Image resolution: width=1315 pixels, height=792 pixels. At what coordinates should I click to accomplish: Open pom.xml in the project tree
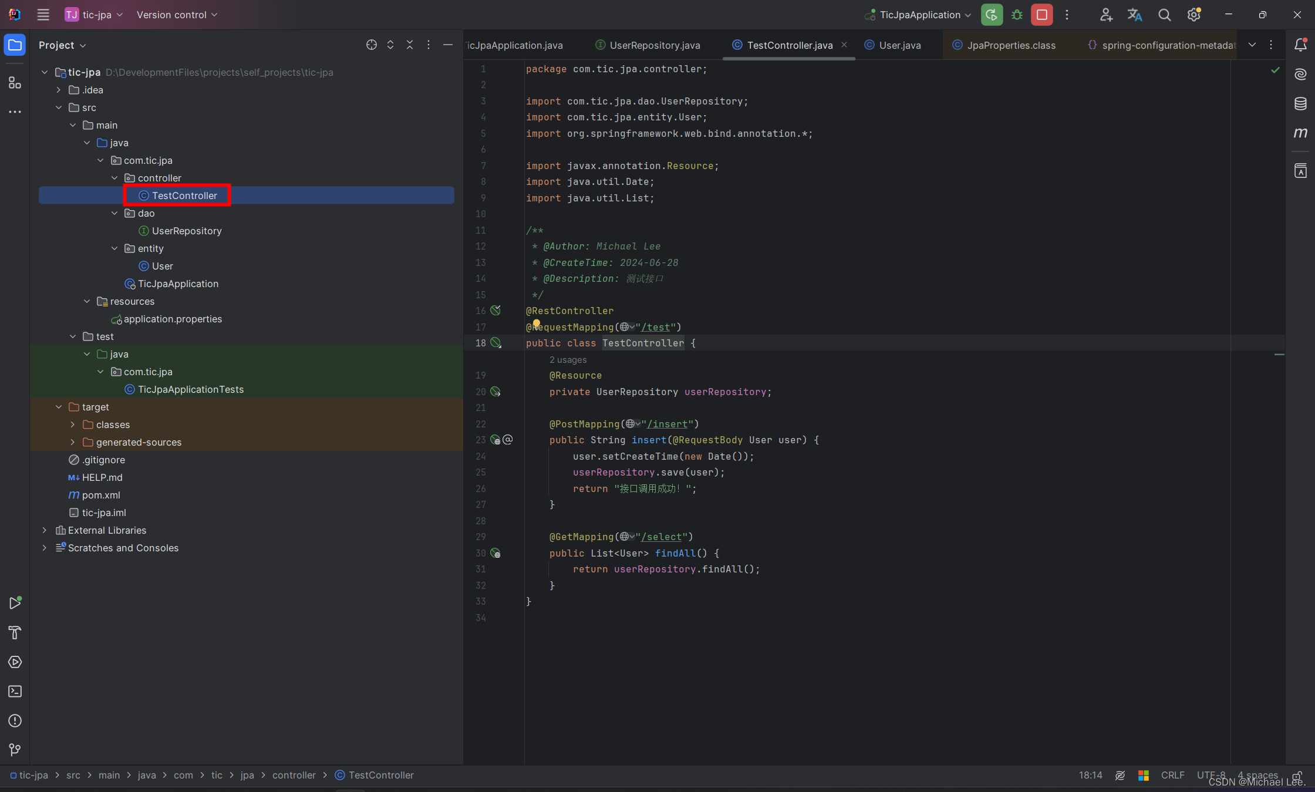coord(101,495)
